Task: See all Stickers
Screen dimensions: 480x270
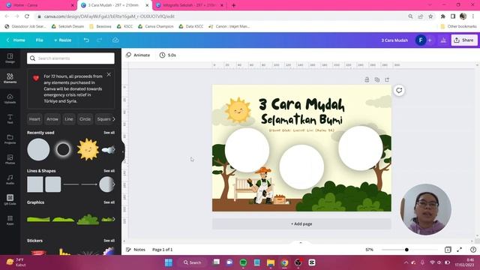Action: pyautogui.click(x=109, y=241)
